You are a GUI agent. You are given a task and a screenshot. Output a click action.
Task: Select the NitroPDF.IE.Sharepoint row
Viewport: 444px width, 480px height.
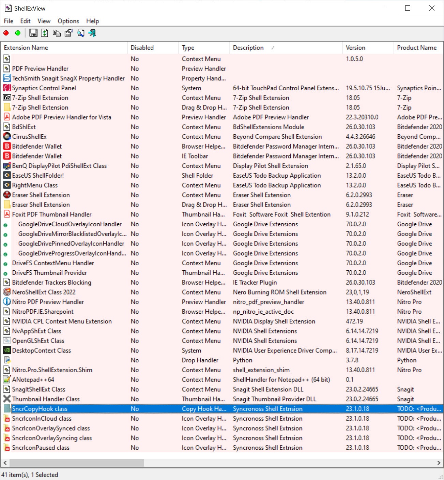point(222,312)
